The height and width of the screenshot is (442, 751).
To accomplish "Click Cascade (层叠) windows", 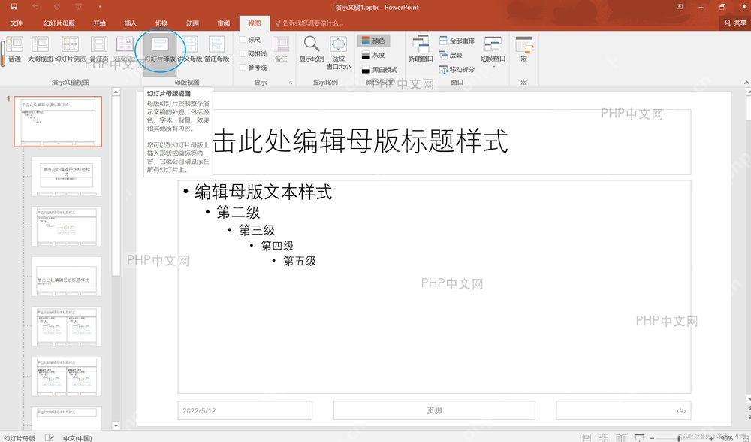I will 451,55.
